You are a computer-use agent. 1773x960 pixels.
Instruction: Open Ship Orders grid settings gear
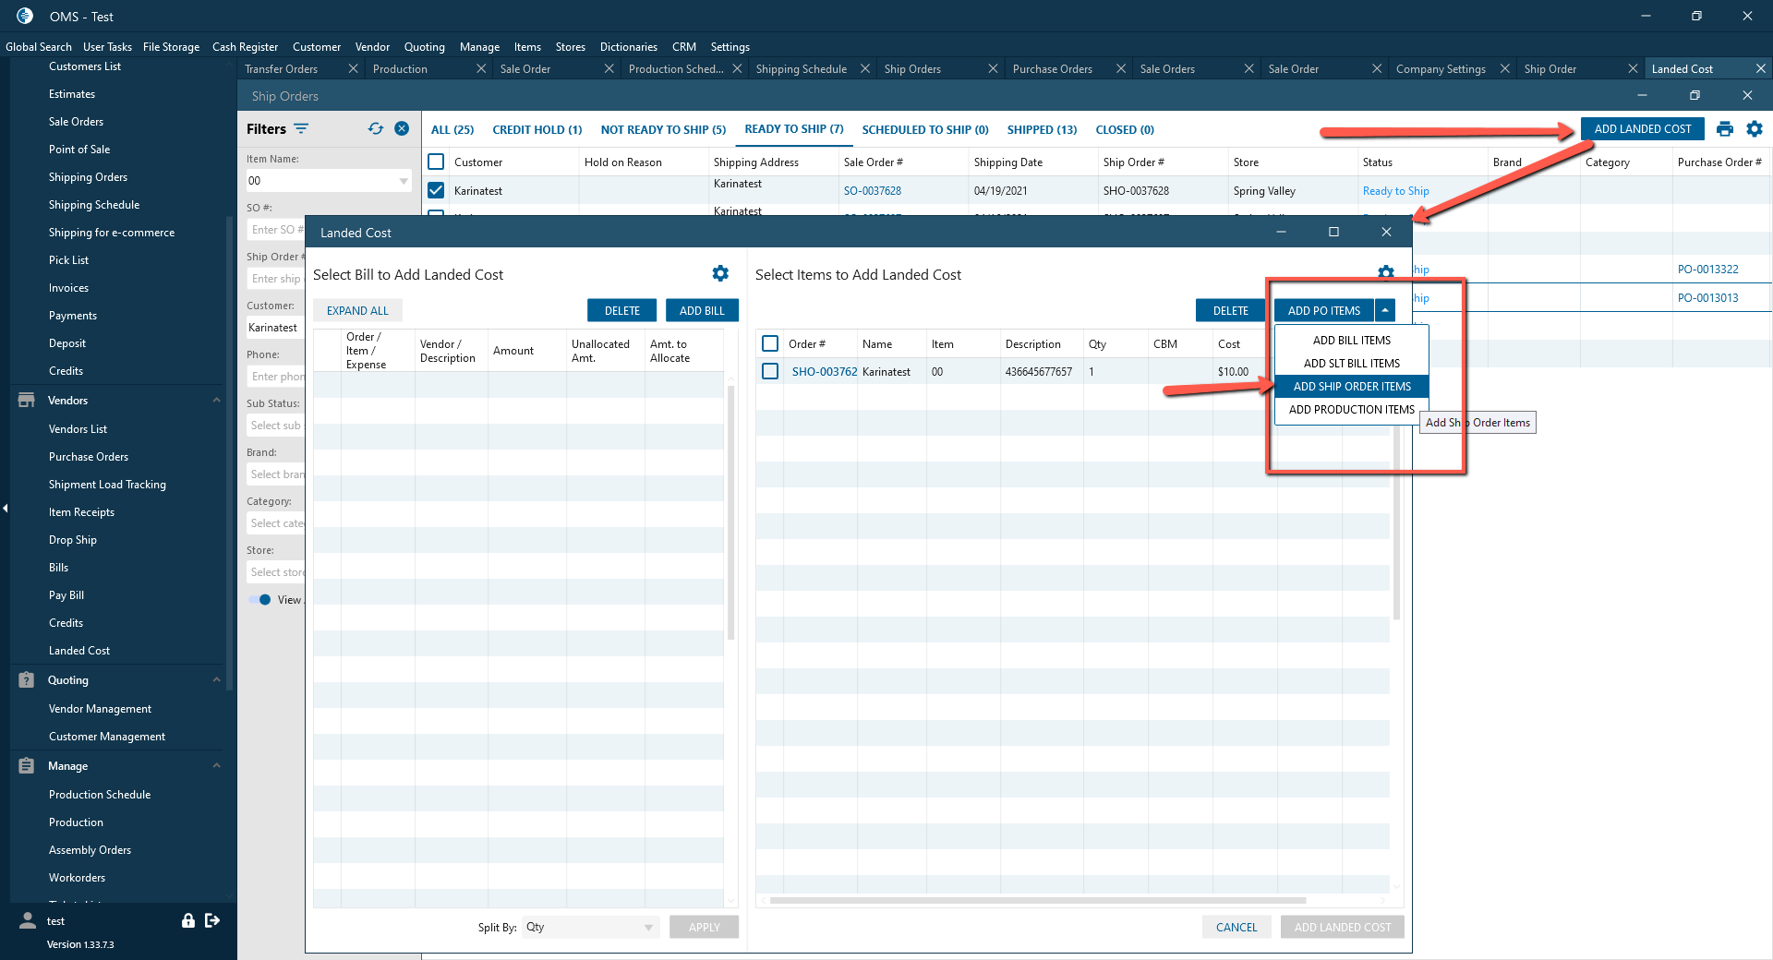tap(1754, 129)
